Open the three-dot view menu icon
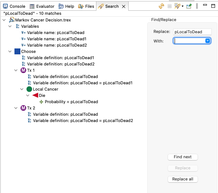 click(x=197, y=6)
